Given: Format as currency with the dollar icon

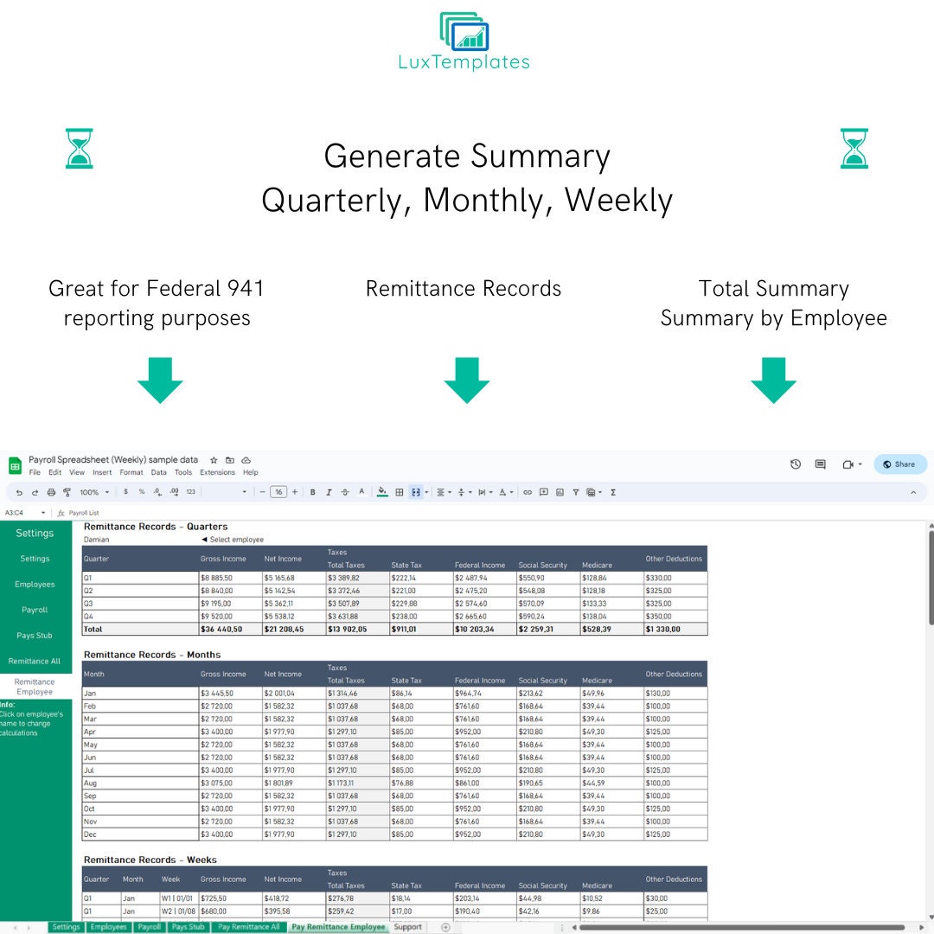Looking at the screenshot, I should pyautogui.click(x=125, y=492).
